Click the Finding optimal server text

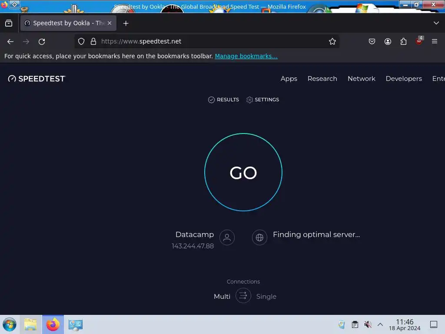pos(316,234)
